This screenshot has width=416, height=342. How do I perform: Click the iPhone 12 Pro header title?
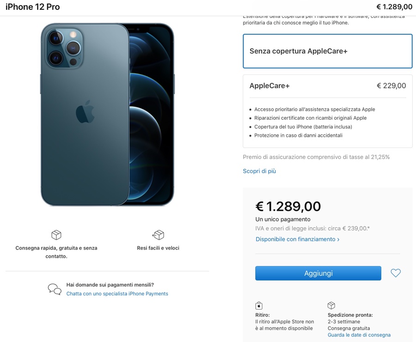pos(32,7)
